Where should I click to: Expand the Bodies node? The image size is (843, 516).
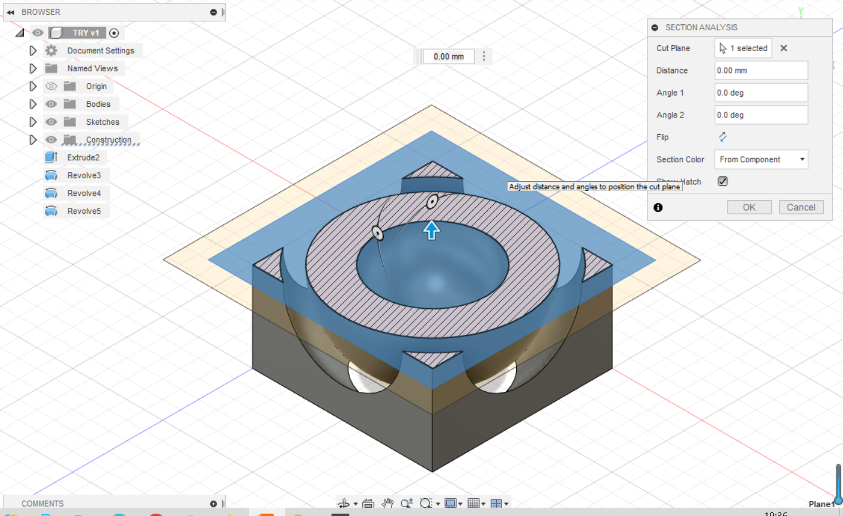[33, 104]
